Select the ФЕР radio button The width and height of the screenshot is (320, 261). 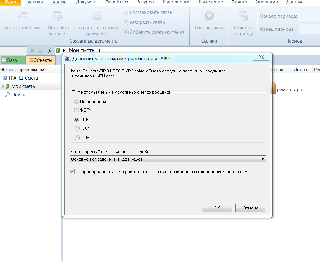tap(77, 110)
